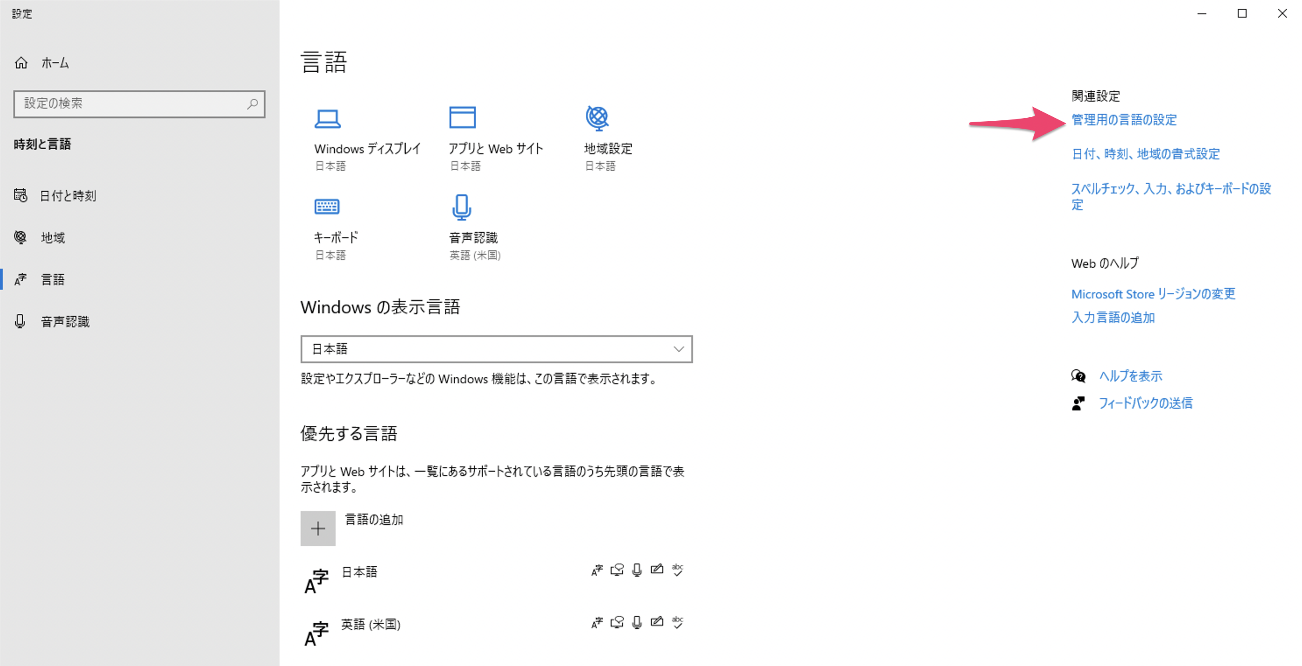Click microphone icon beside sidebar 音声認識
This screenshot has height=666, width=1302.
coord(20,321)
